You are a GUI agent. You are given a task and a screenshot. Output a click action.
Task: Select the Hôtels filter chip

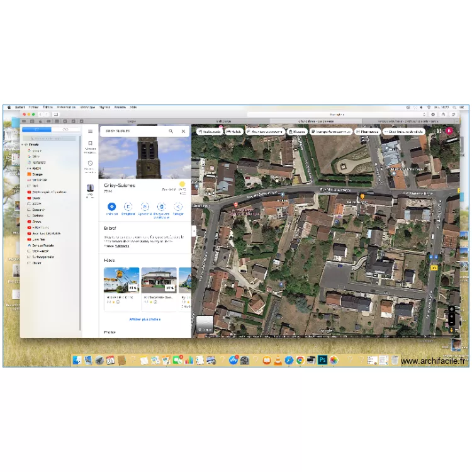click(234, 132)
